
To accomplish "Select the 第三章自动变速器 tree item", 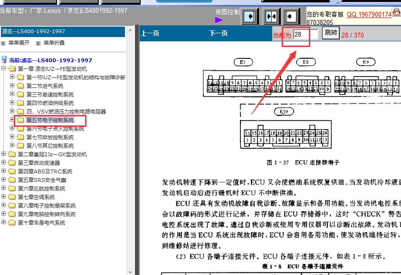I will (39, 163).
